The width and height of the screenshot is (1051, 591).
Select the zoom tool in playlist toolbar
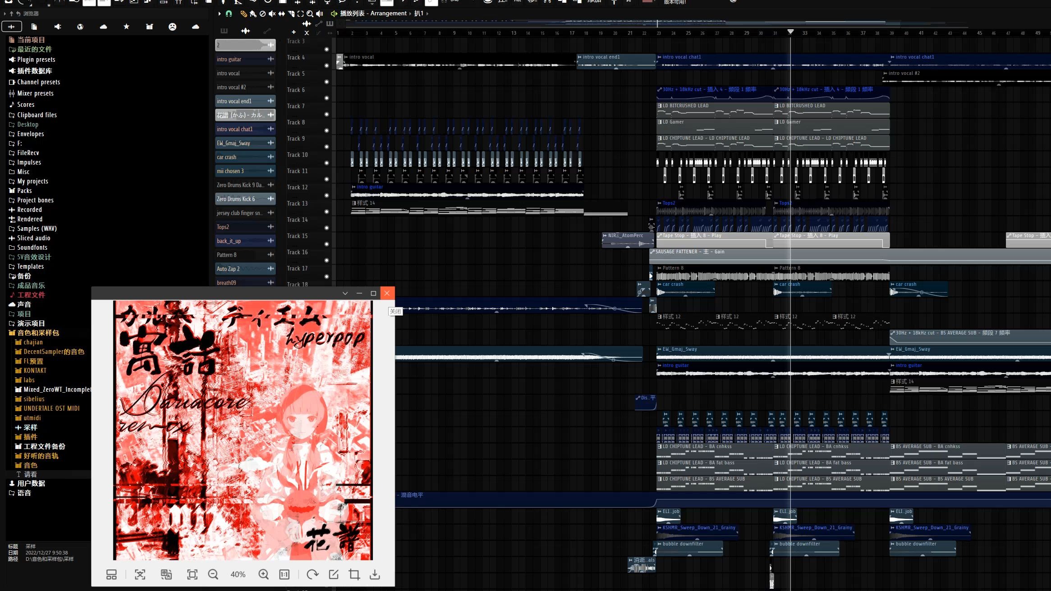tap(310, 14)
